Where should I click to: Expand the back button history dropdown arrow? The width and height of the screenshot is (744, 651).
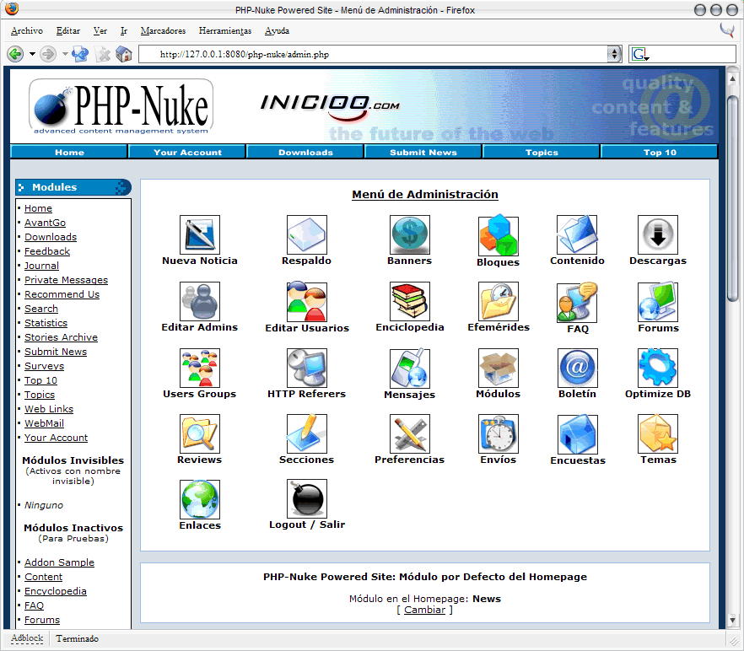(x=32, y=54)
